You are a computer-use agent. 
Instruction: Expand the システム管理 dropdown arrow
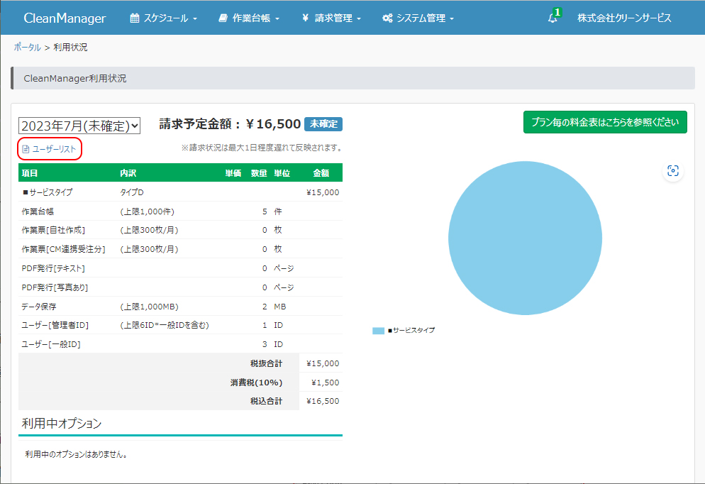(452, 19)
